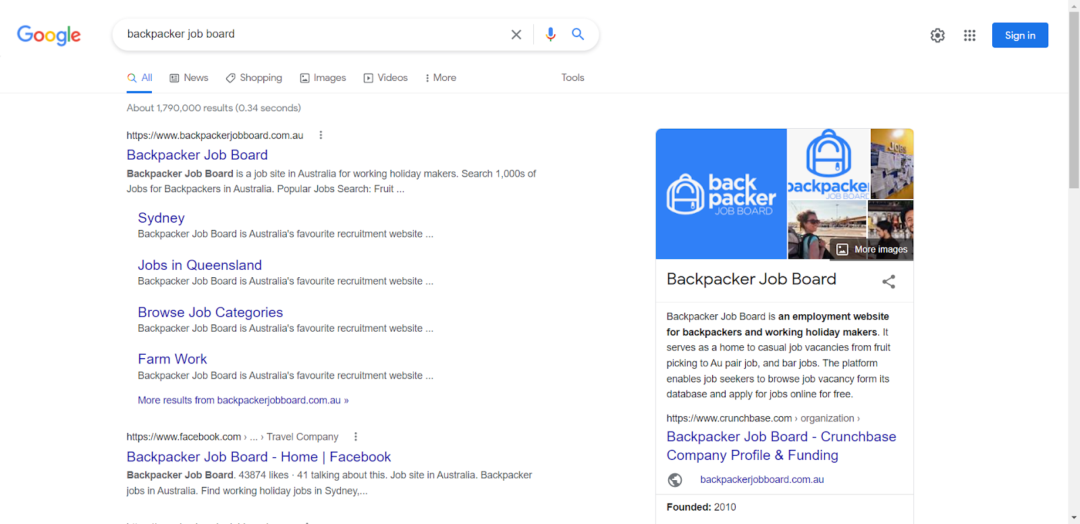Click the blue magnifier search icon
The height and width of the screenshot is (524, 1080).
coord(578,34)
